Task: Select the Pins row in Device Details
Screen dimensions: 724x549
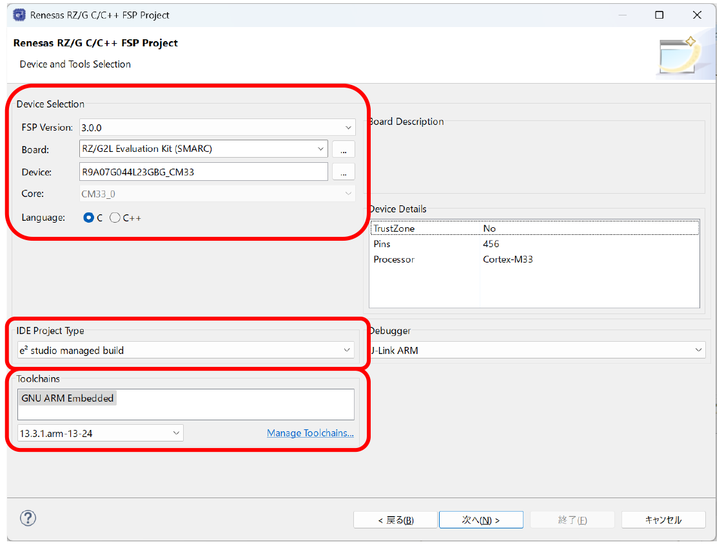Action: click(534, 244)
